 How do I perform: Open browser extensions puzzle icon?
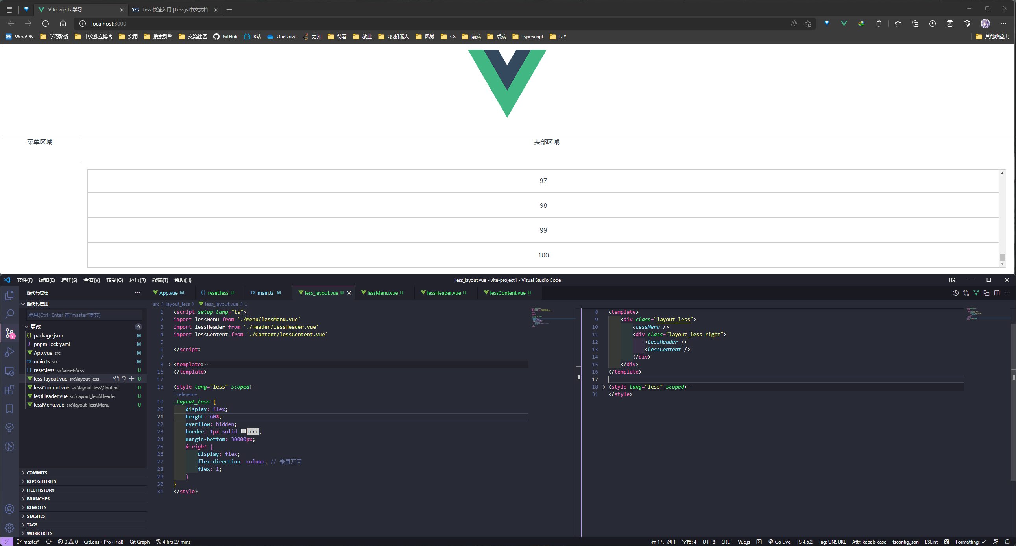point(878,24)
